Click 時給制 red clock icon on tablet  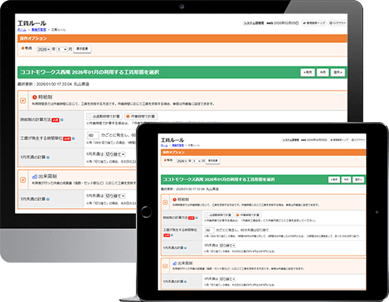pyautogui.click(x=175, y=200)
